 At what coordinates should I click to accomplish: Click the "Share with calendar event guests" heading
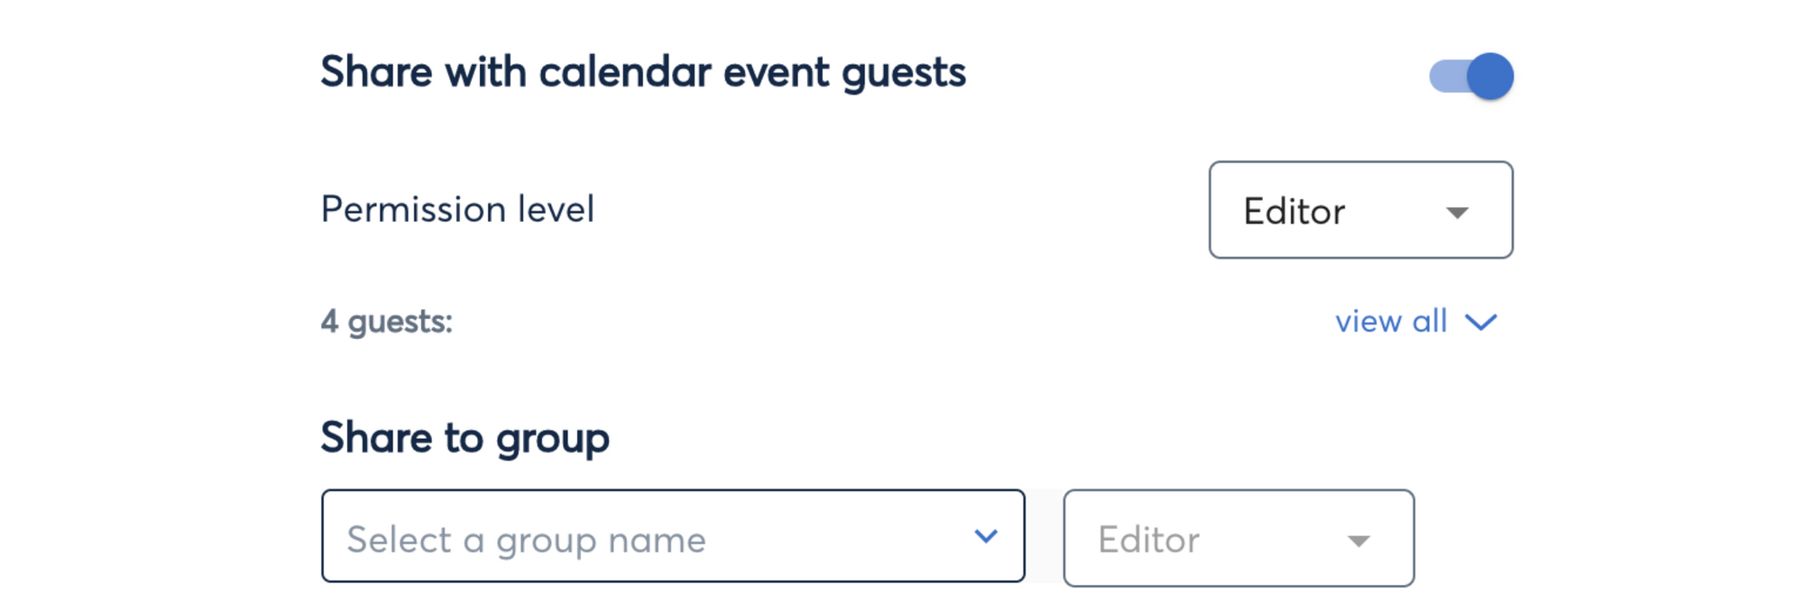point(642,72)
